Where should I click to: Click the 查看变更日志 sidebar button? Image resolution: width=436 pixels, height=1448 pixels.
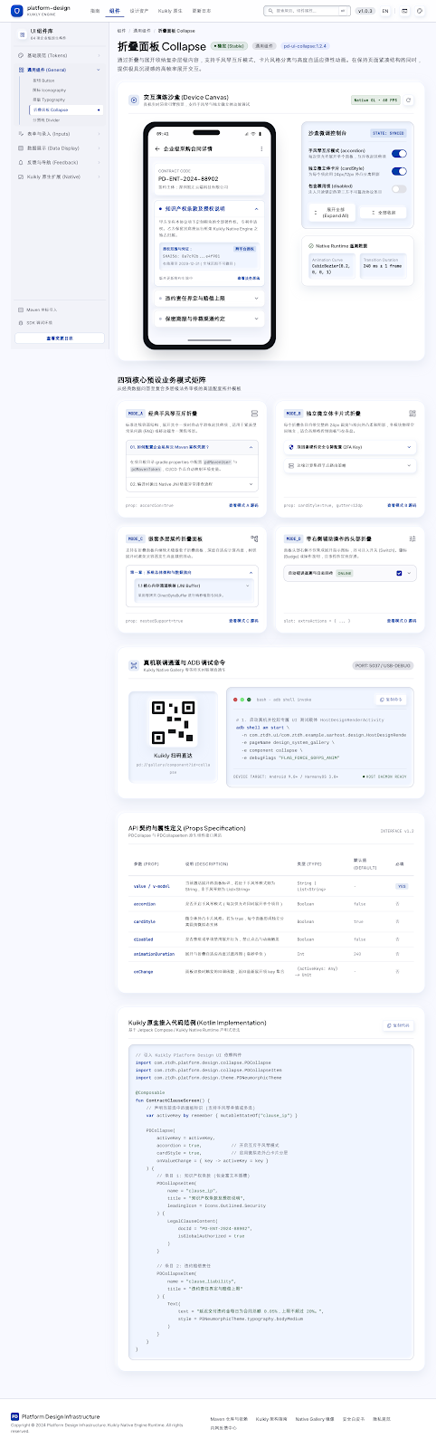coord(60,338)
